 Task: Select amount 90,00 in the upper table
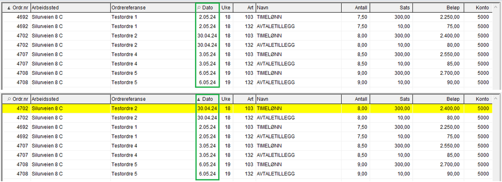[454, 82]
